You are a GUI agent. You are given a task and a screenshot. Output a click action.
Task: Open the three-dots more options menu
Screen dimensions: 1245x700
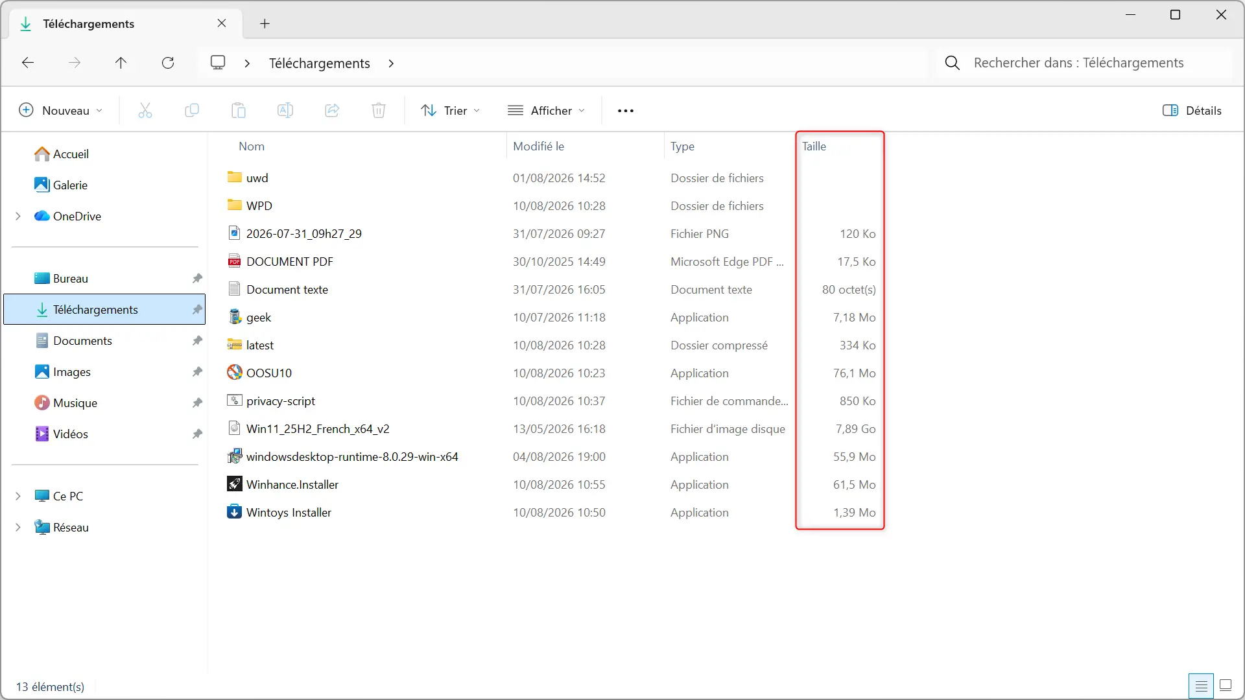[x=626, y=111]
